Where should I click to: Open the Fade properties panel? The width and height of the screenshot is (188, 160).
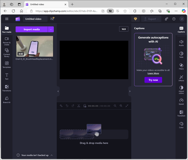coord(181,55)
